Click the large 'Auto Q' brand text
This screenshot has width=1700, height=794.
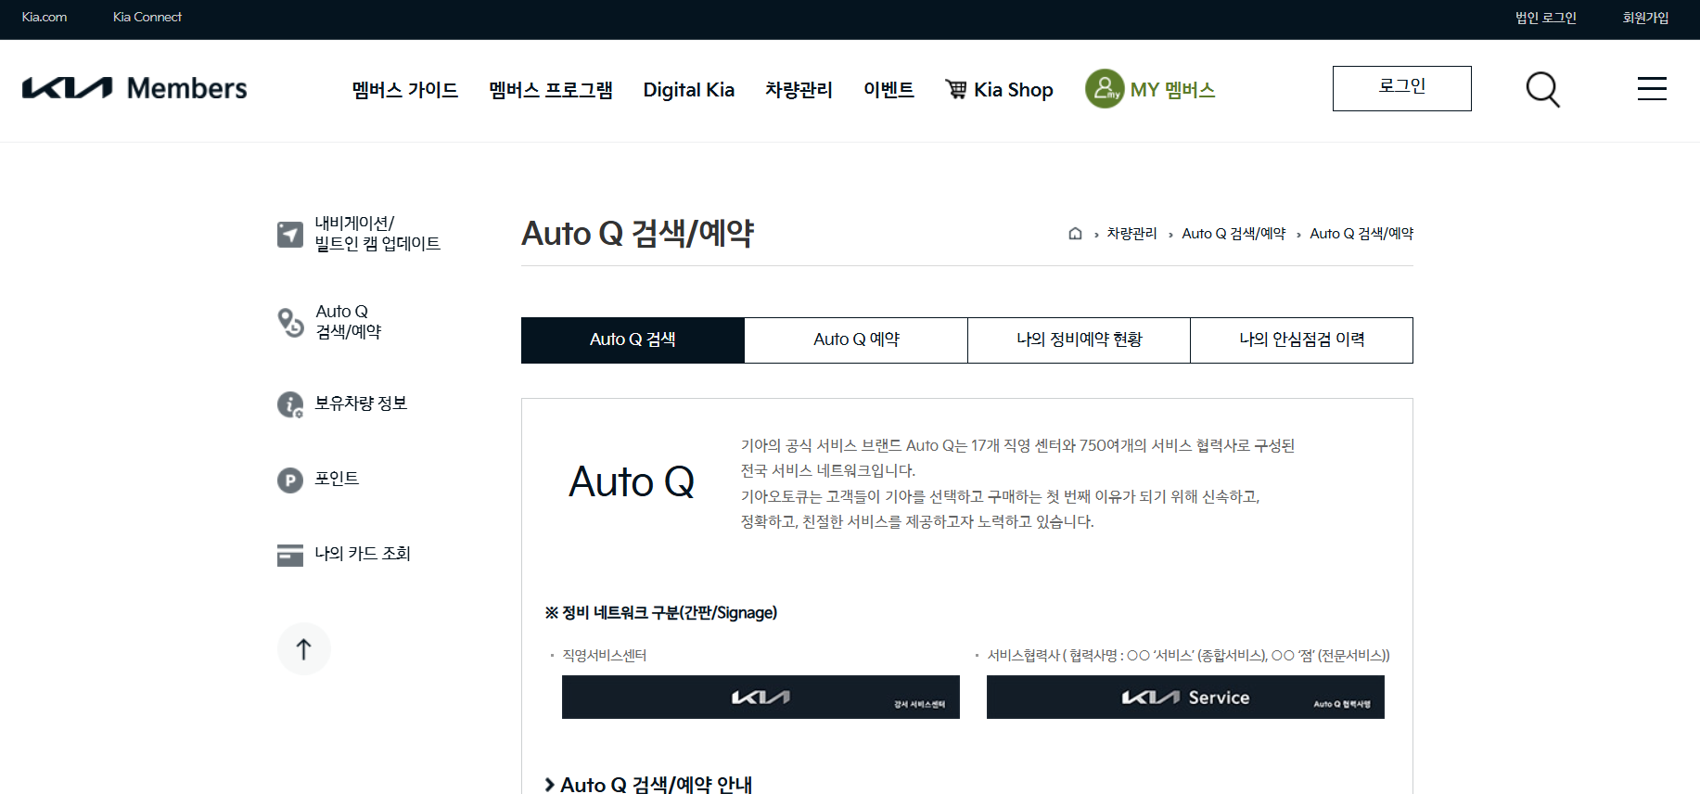click(632, 482)
